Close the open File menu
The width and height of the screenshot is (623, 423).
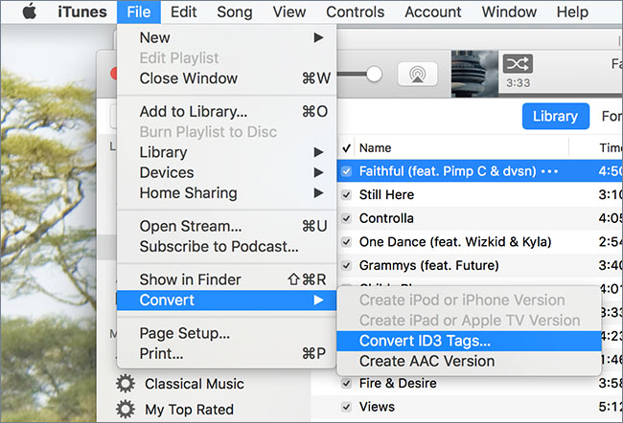coord(139,11)
